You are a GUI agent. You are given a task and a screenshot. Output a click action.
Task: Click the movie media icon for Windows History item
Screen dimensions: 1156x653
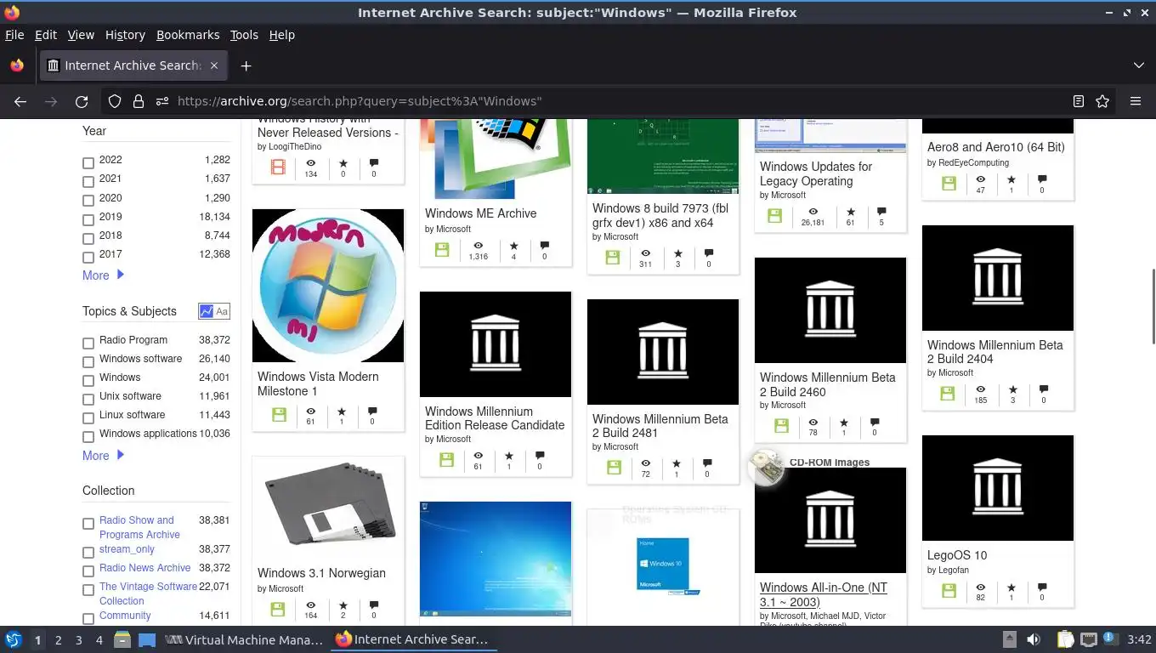[x=278, y=167]
